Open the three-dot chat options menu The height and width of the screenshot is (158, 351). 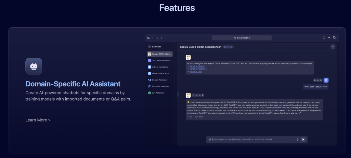click(x=333, y=47)
